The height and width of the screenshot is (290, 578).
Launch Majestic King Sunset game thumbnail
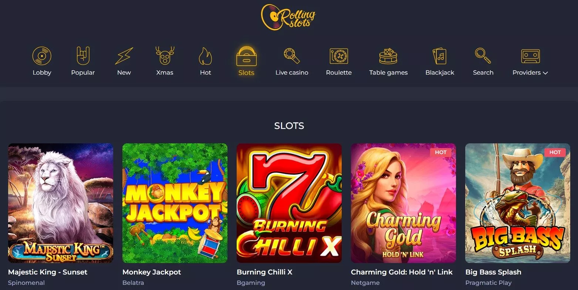pos(61,203)
